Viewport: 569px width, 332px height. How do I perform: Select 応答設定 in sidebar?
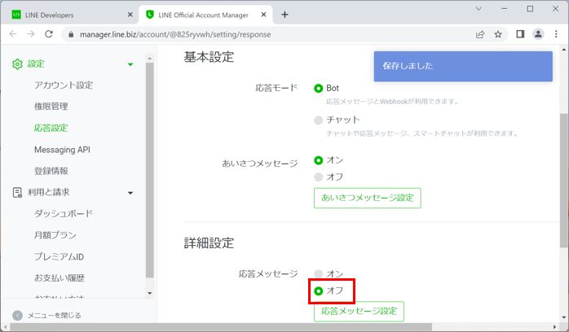click(x=51, y=128)
